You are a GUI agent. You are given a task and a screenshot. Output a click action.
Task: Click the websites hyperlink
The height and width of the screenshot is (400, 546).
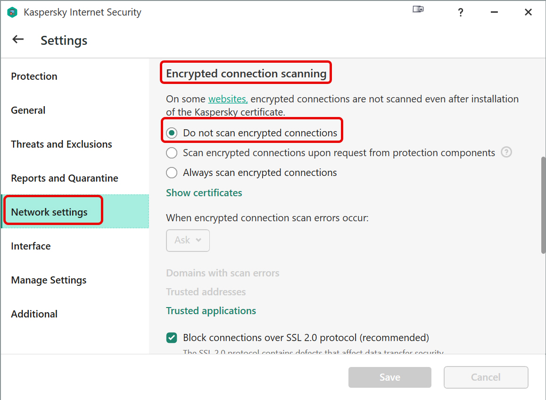pyautogui.click(x=228, y=99)
